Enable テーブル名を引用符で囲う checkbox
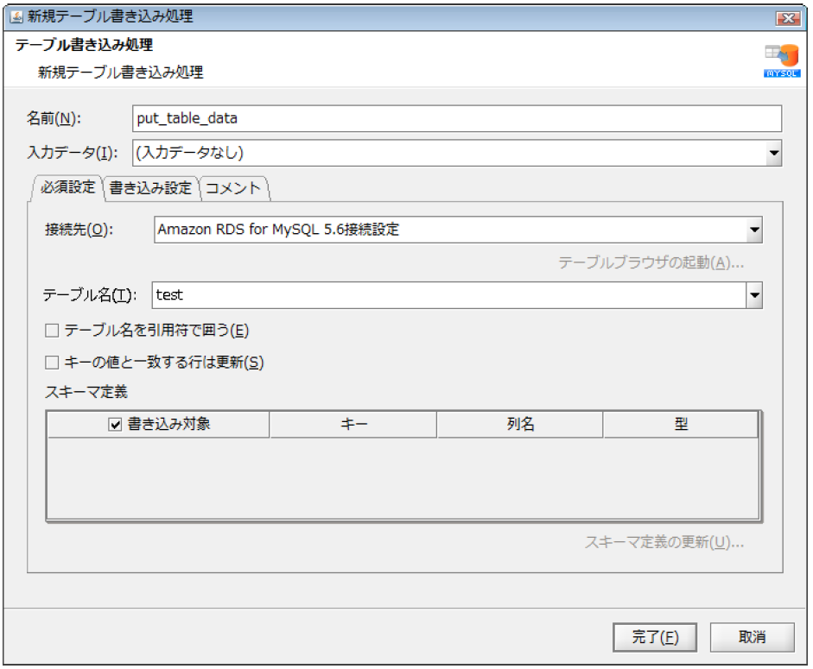This screenshot has width=813, height=669. tap(52, 331)
